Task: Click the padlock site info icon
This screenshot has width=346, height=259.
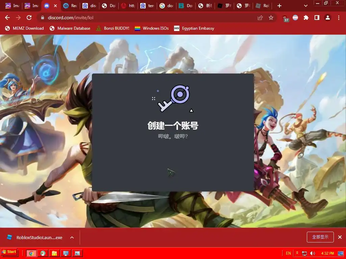Action: tap(43, 18)
